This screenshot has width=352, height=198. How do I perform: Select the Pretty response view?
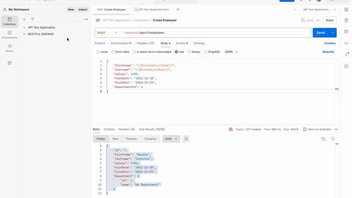click(x=101, y=139)
